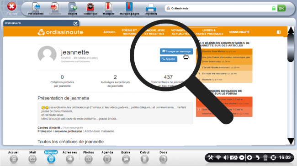
Task: Click the OK button beside address bar
Action: (281, 8)
